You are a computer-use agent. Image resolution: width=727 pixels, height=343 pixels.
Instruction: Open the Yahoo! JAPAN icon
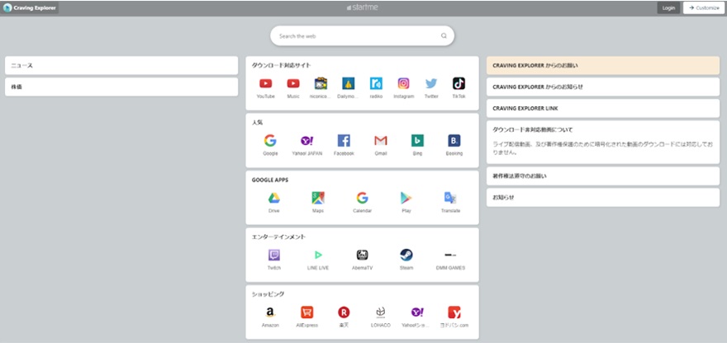(x=307, y=141)
